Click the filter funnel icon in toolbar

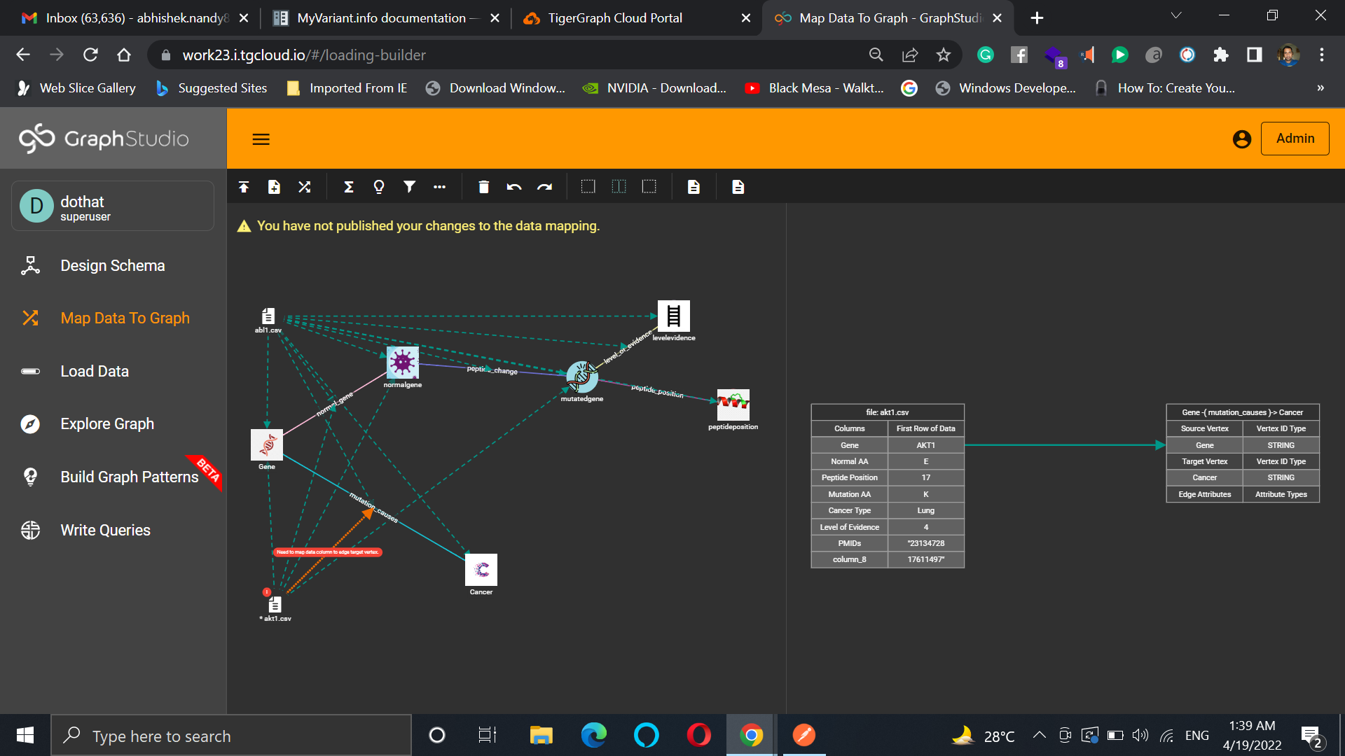tap(409, 187)
